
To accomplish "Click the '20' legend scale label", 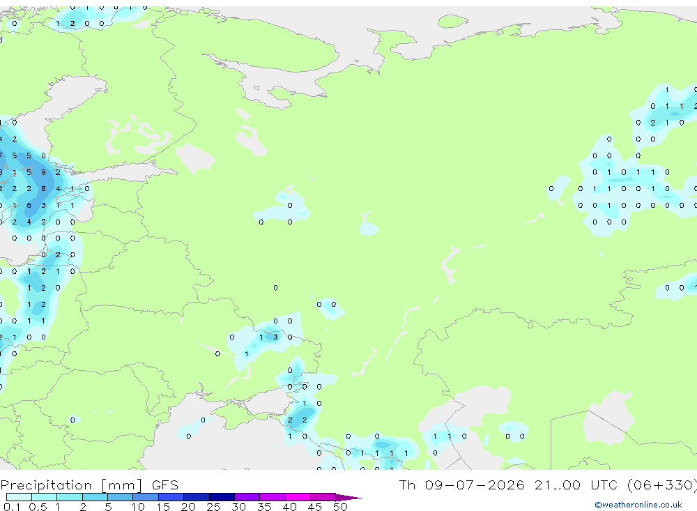I will (x=188, y=507).
